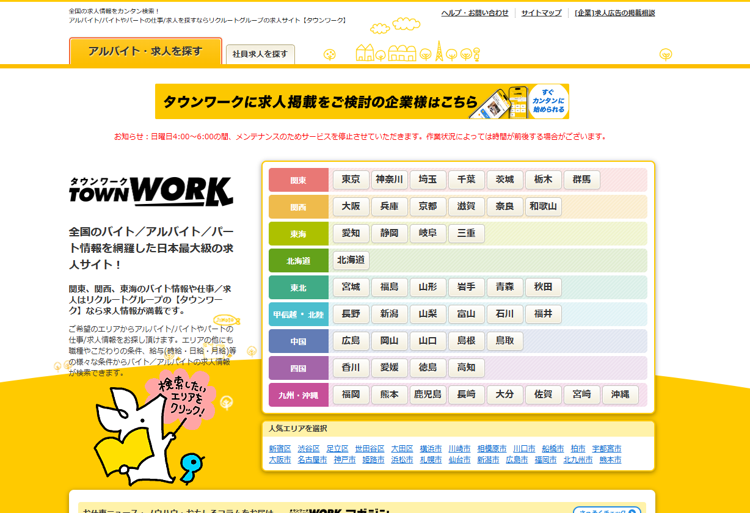Click the すぐカンタンに始められる round badge
Image resolution: width=750 pixels, height=513 pixels.
click(x=548, y=101)
